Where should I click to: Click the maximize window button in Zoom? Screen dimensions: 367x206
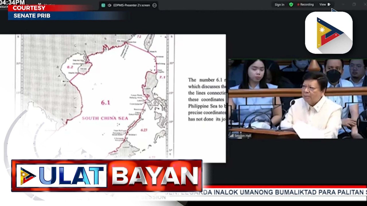pos(354,5)
